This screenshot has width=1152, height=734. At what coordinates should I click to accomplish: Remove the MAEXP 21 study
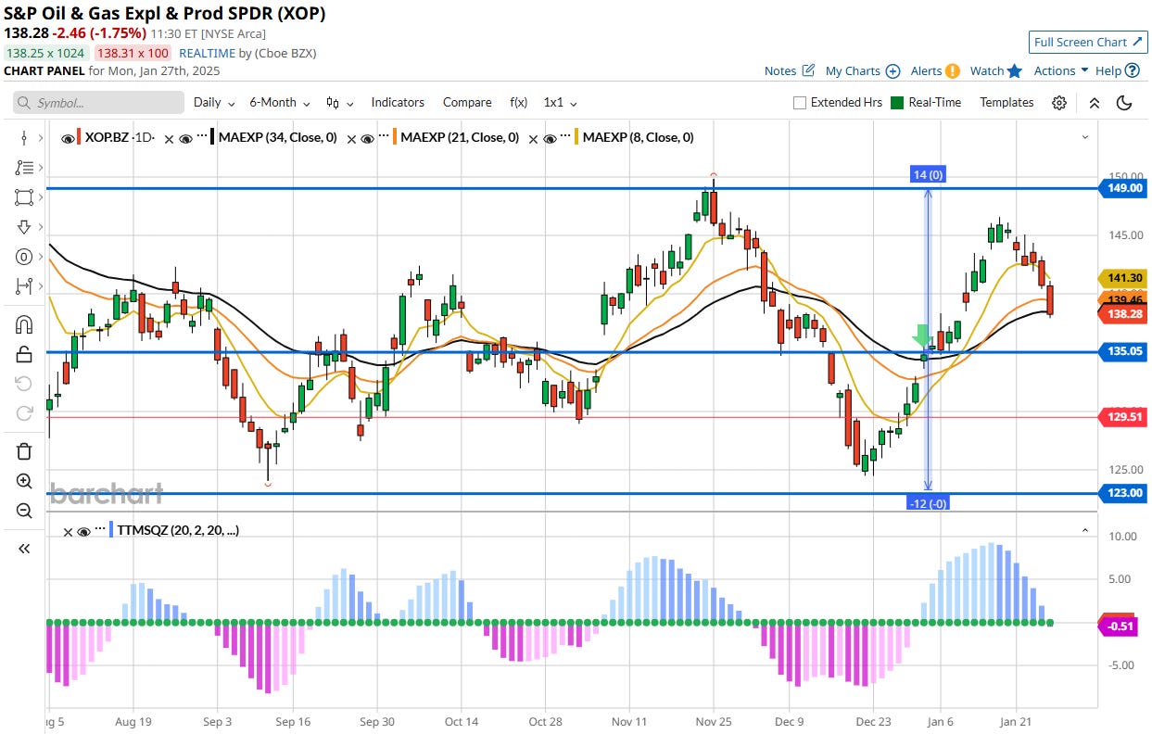(351, 138)
